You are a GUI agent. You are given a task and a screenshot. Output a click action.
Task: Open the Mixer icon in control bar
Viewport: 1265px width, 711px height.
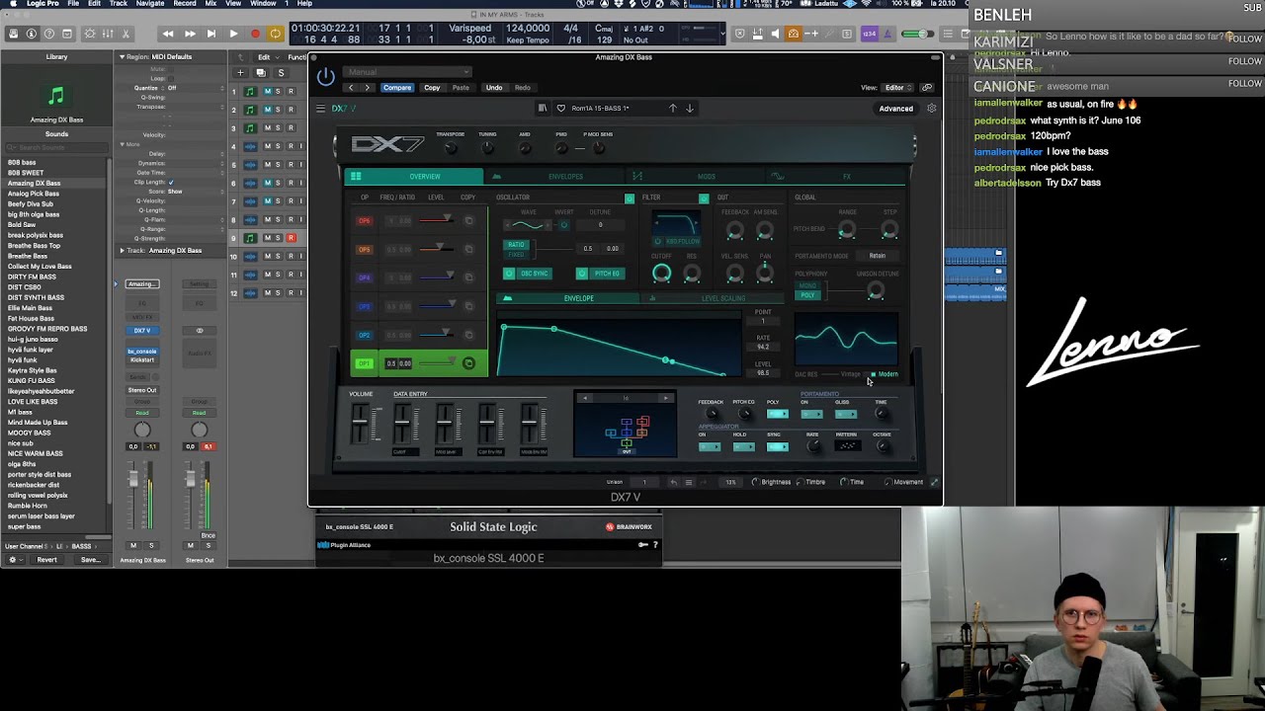point(108,34)
